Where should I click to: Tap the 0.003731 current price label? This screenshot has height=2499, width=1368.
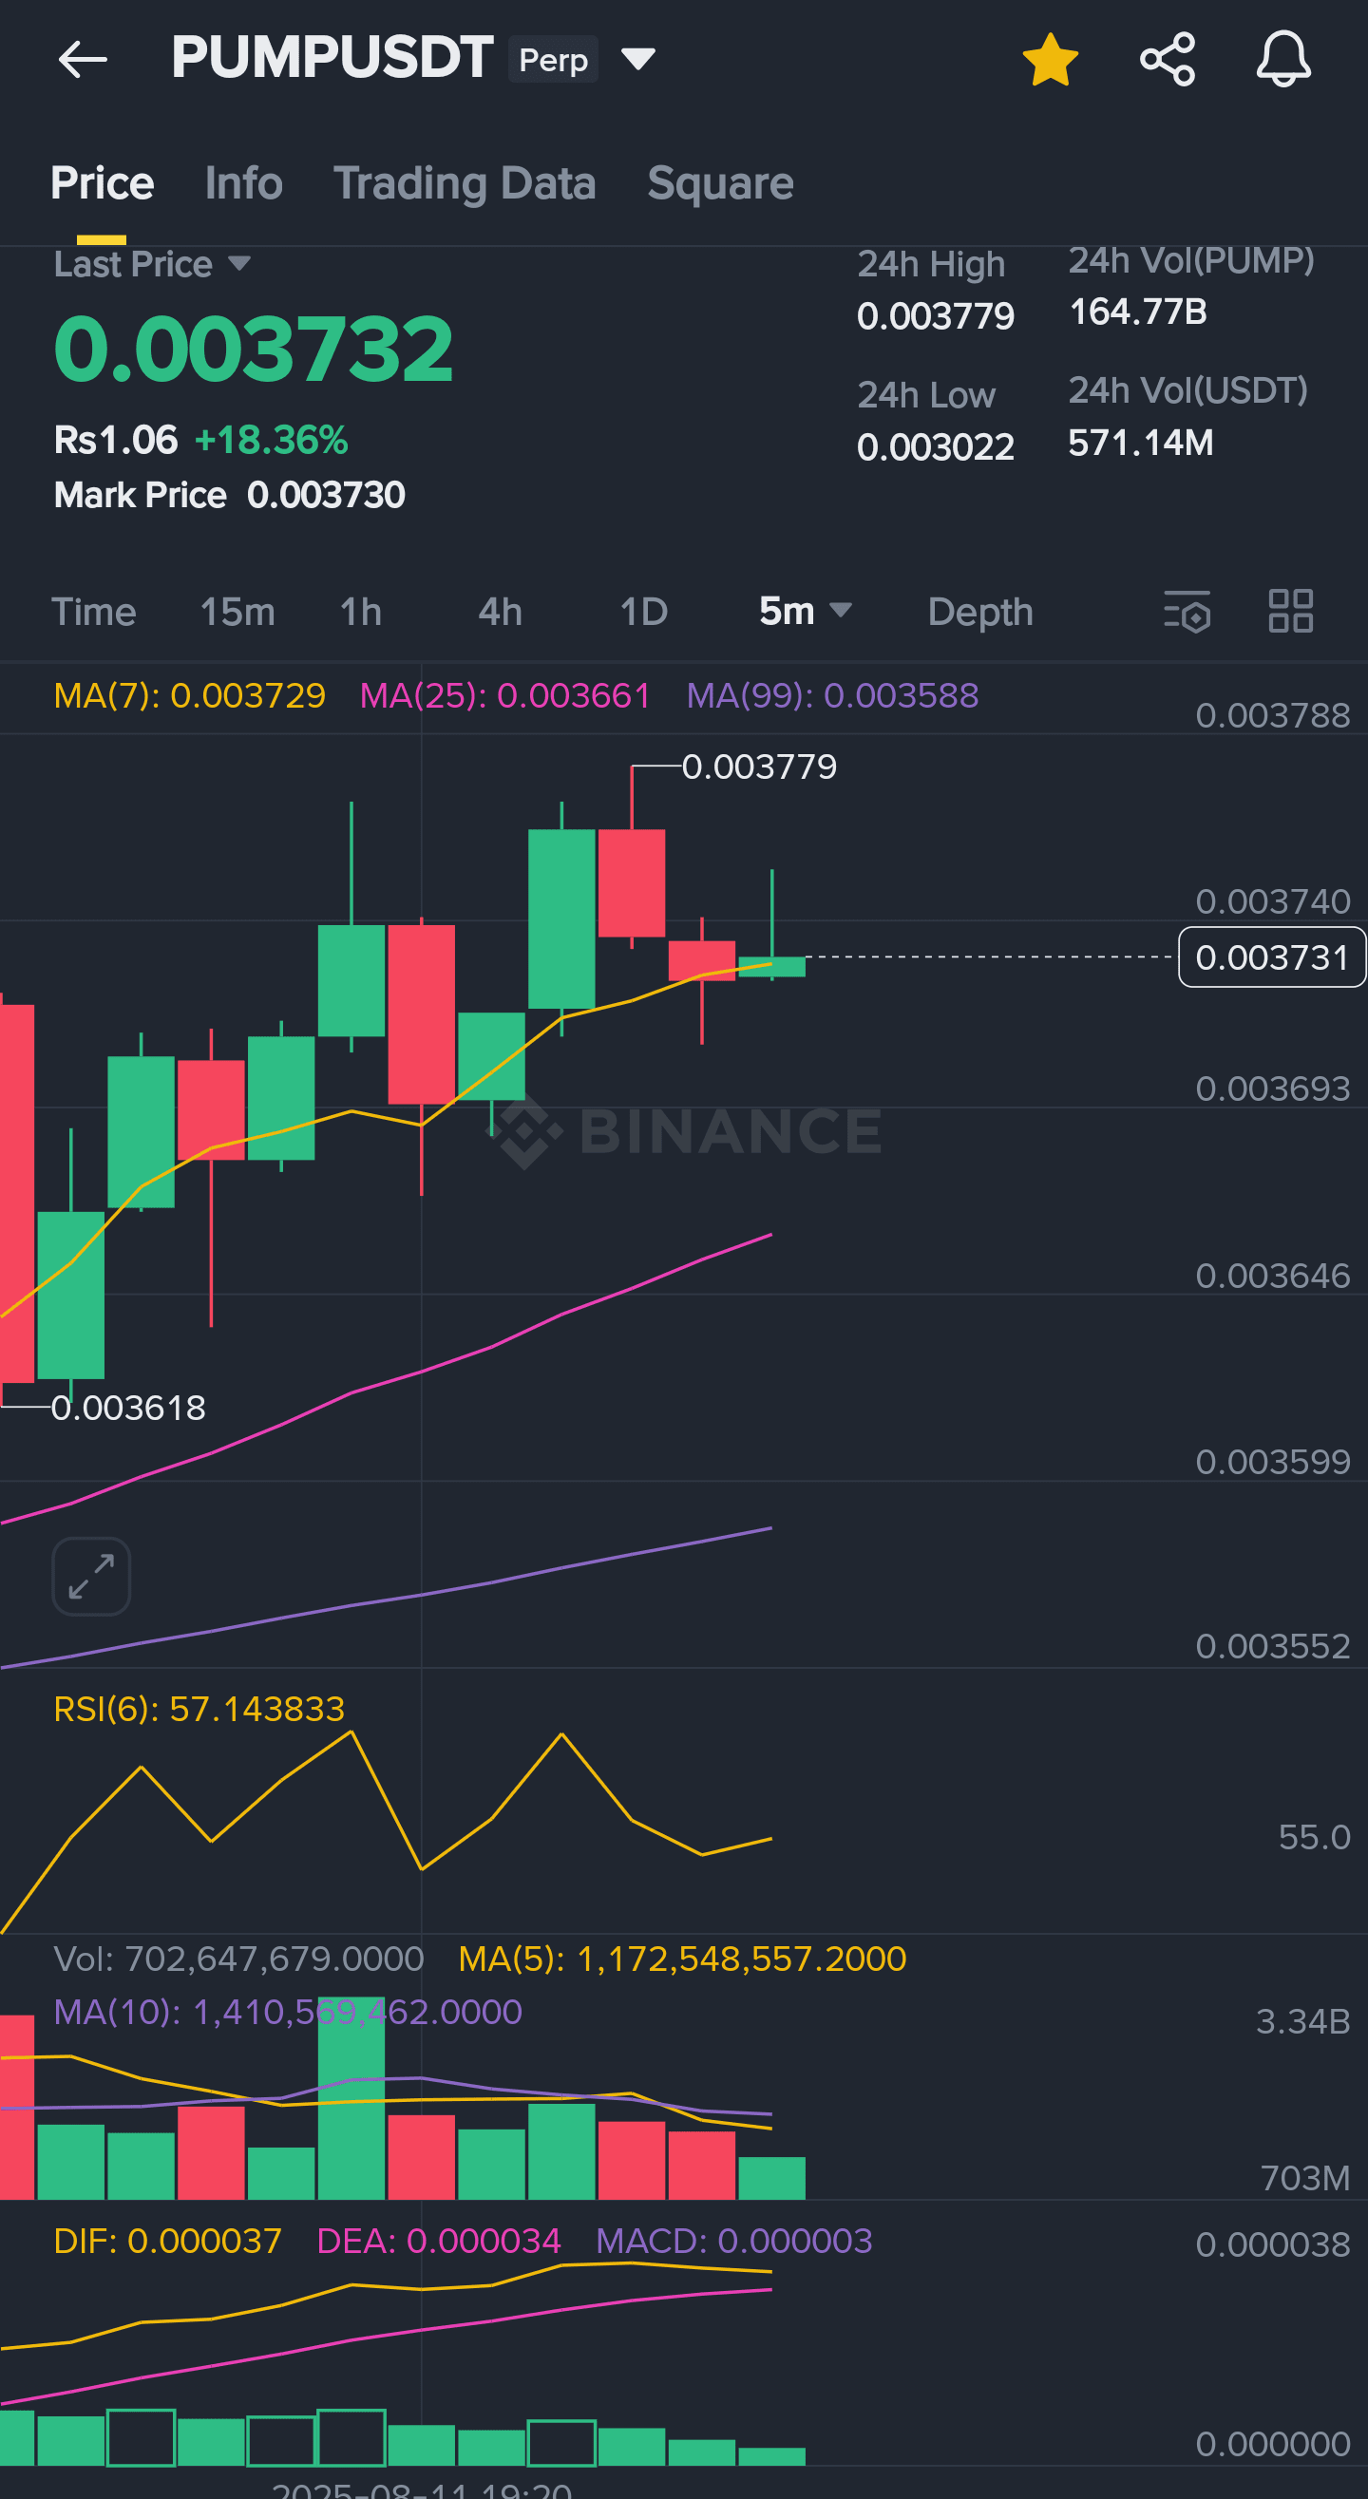[1271, 957]
